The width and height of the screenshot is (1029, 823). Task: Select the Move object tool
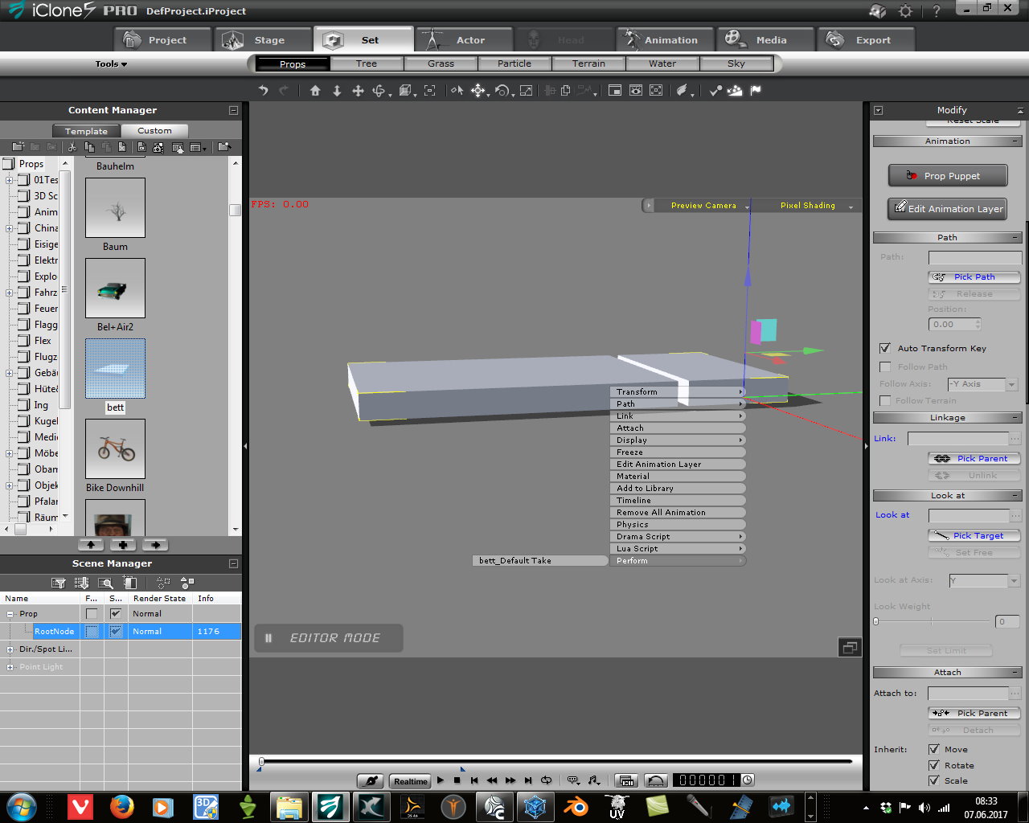pos(478,91)
